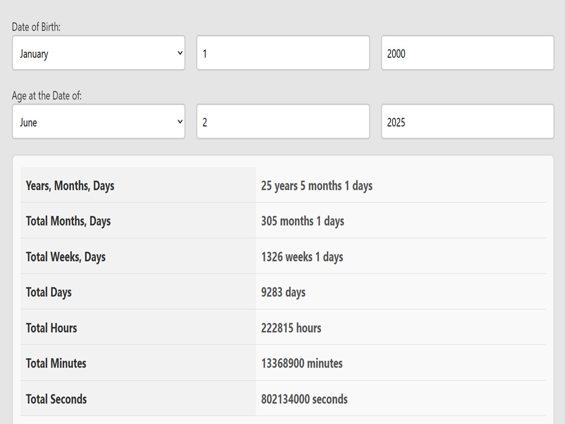This screenshot has width=565, height=424.
Task: Open the birth month dropdown showing January
Action: tap(98, 53)
